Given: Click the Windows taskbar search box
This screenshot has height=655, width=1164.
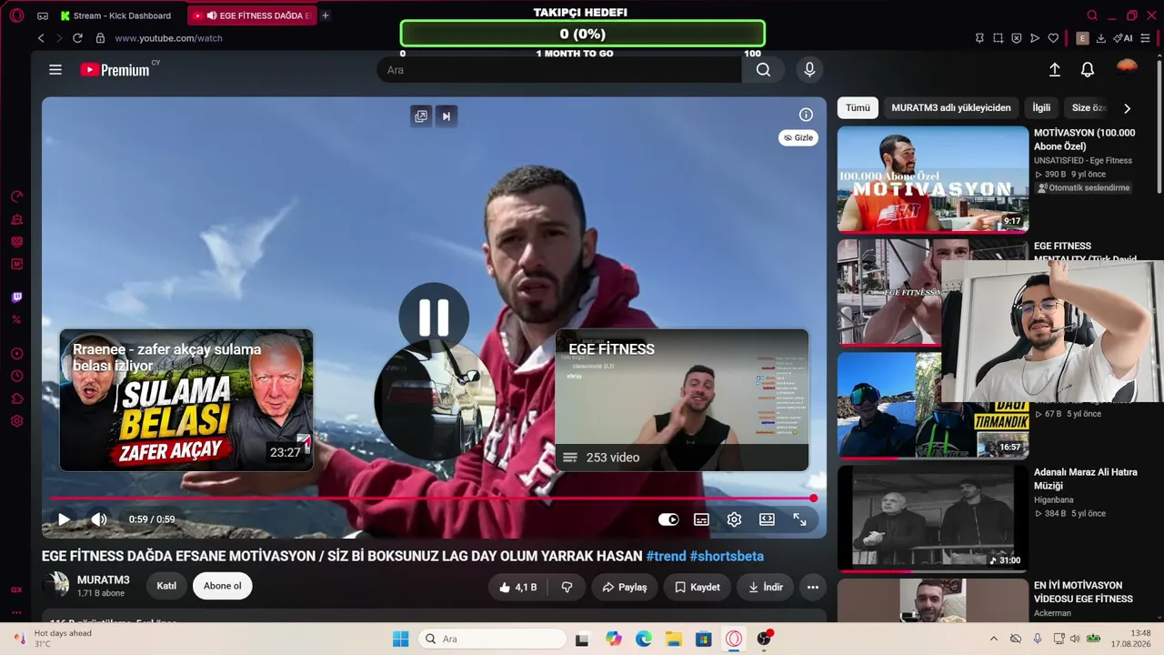Looking at the screenshot, I should point(491,639).
